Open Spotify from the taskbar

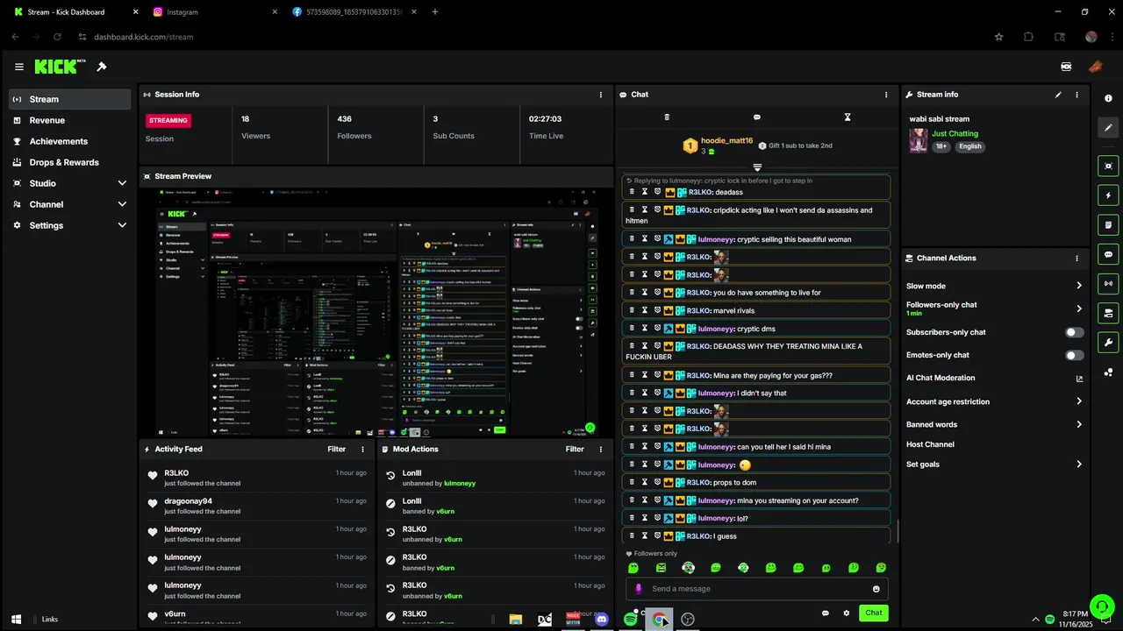click(x=630, y=620)
